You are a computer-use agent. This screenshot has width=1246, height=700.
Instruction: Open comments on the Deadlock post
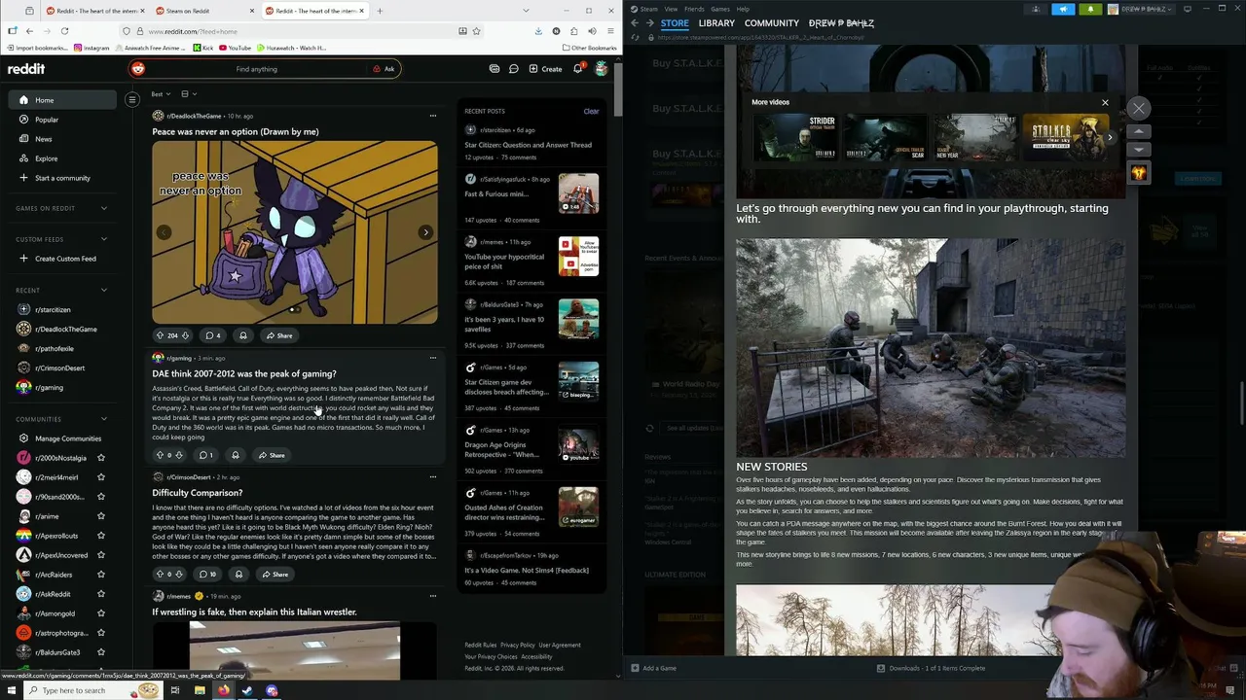[x=211, y=335]
